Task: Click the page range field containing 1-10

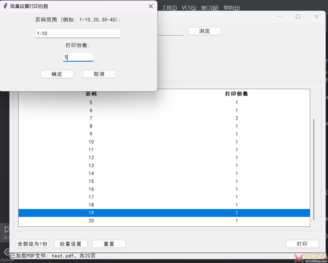Action: point(78,33)
